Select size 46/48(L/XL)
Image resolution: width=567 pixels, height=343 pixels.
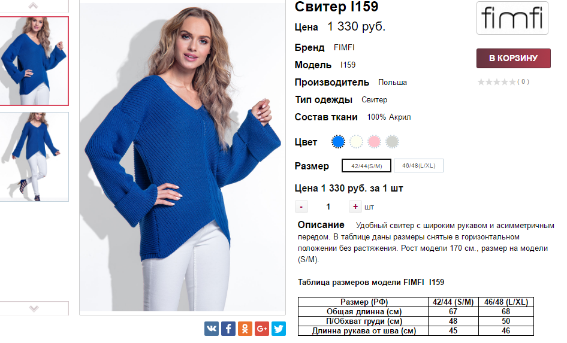click(418, 166)
